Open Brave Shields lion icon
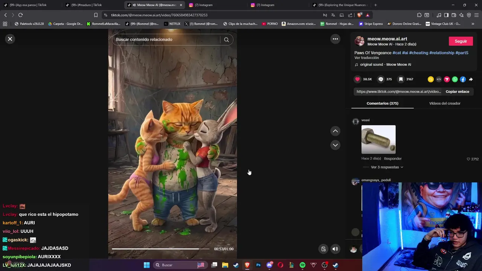The width and height of the screenshot is (482, 271). point(359,15)
